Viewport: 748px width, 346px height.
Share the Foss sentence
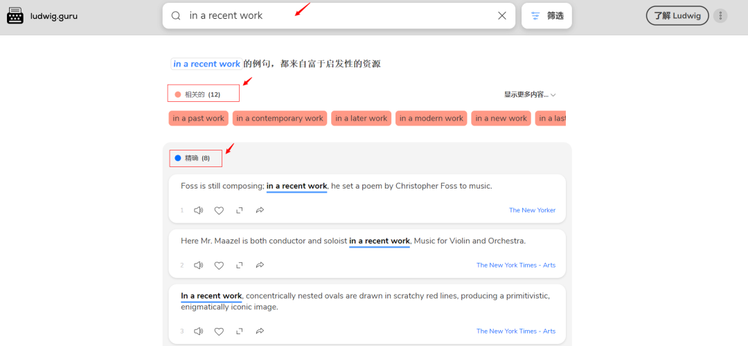tap(260, 210)
